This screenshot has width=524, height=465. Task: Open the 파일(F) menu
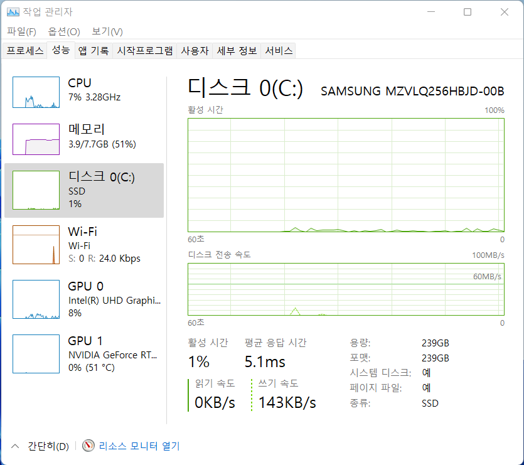[x=21, y=31]
